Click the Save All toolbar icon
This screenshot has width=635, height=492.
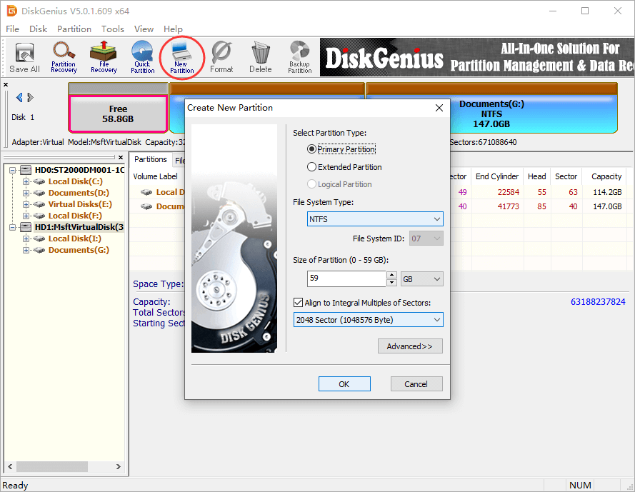click(24, 57)
